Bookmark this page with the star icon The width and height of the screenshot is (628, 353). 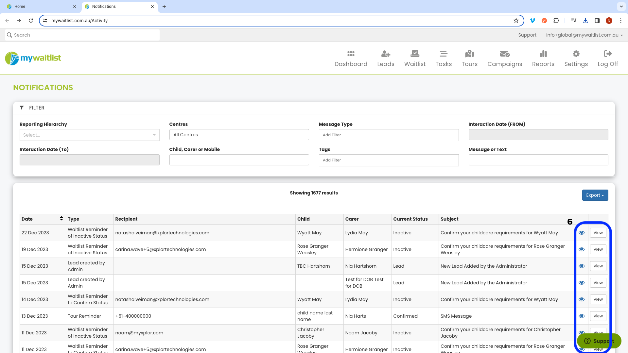pyautogui.click(x=516, y=21)
